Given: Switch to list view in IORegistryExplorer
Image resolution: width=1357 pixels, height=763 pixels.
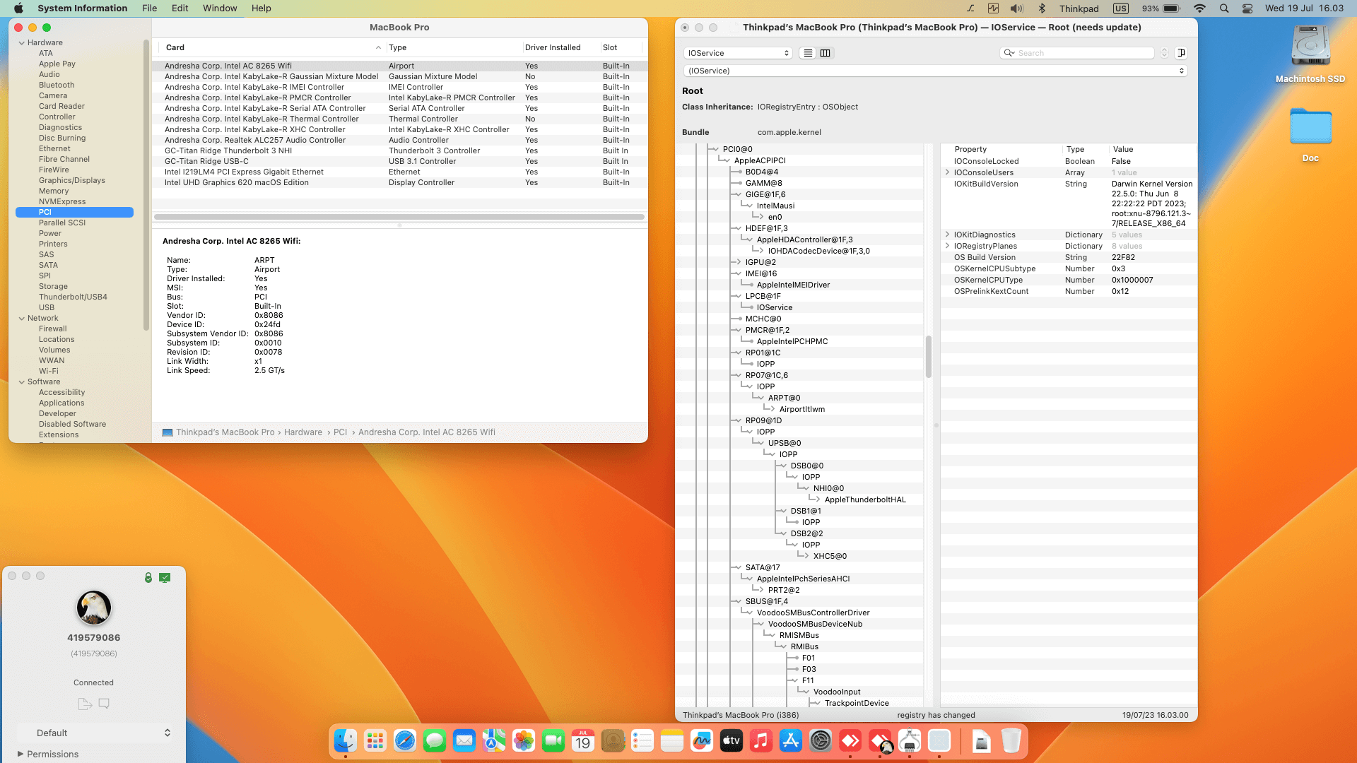Looking at the screenshot, I should point(808,53).
